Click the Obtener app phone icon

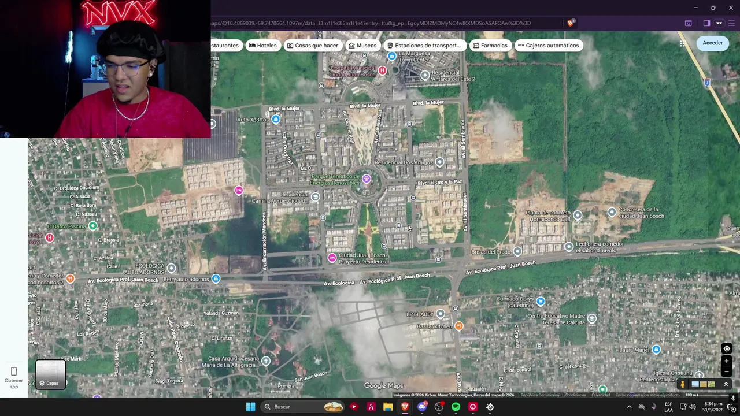14,371
